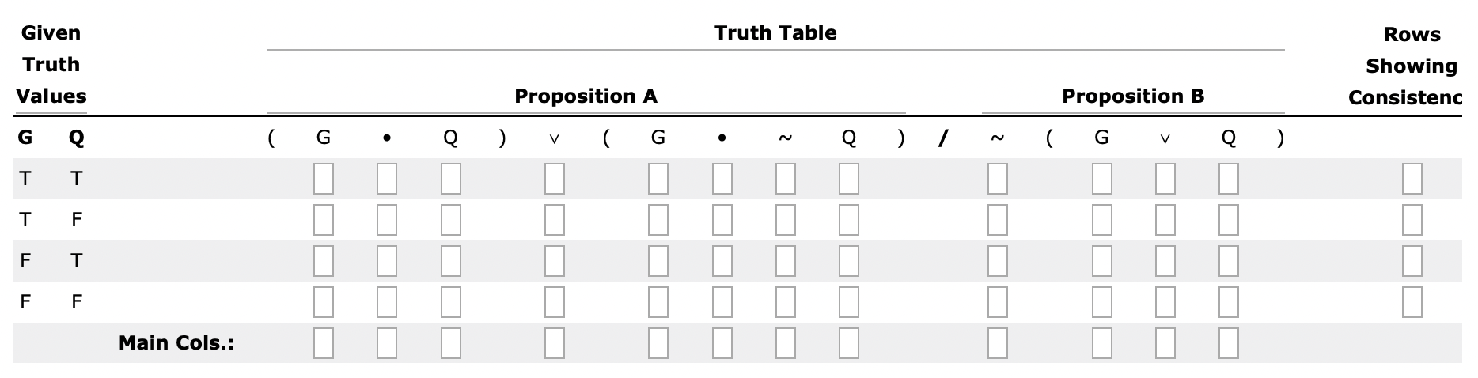Screen dimensions: 1478x378
Task: Select last Q cell of Proposition A in TF row
Action: (x=849, y=220)
